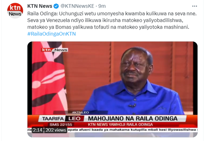
Task: Click the man in the blue shirt to play the video
Action: [134, 81]
